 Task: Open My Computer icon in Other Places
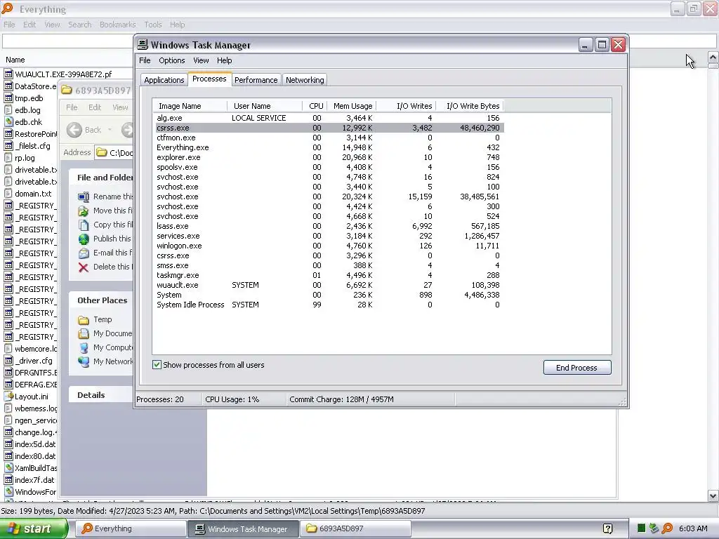click(84, 348)
